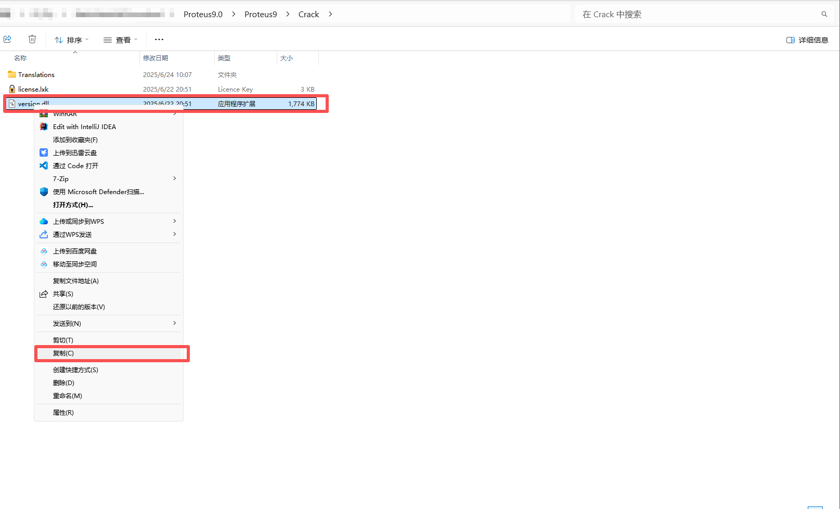Choose 剪切(T) from context menu
840x509 pixels.
(109, 340)
